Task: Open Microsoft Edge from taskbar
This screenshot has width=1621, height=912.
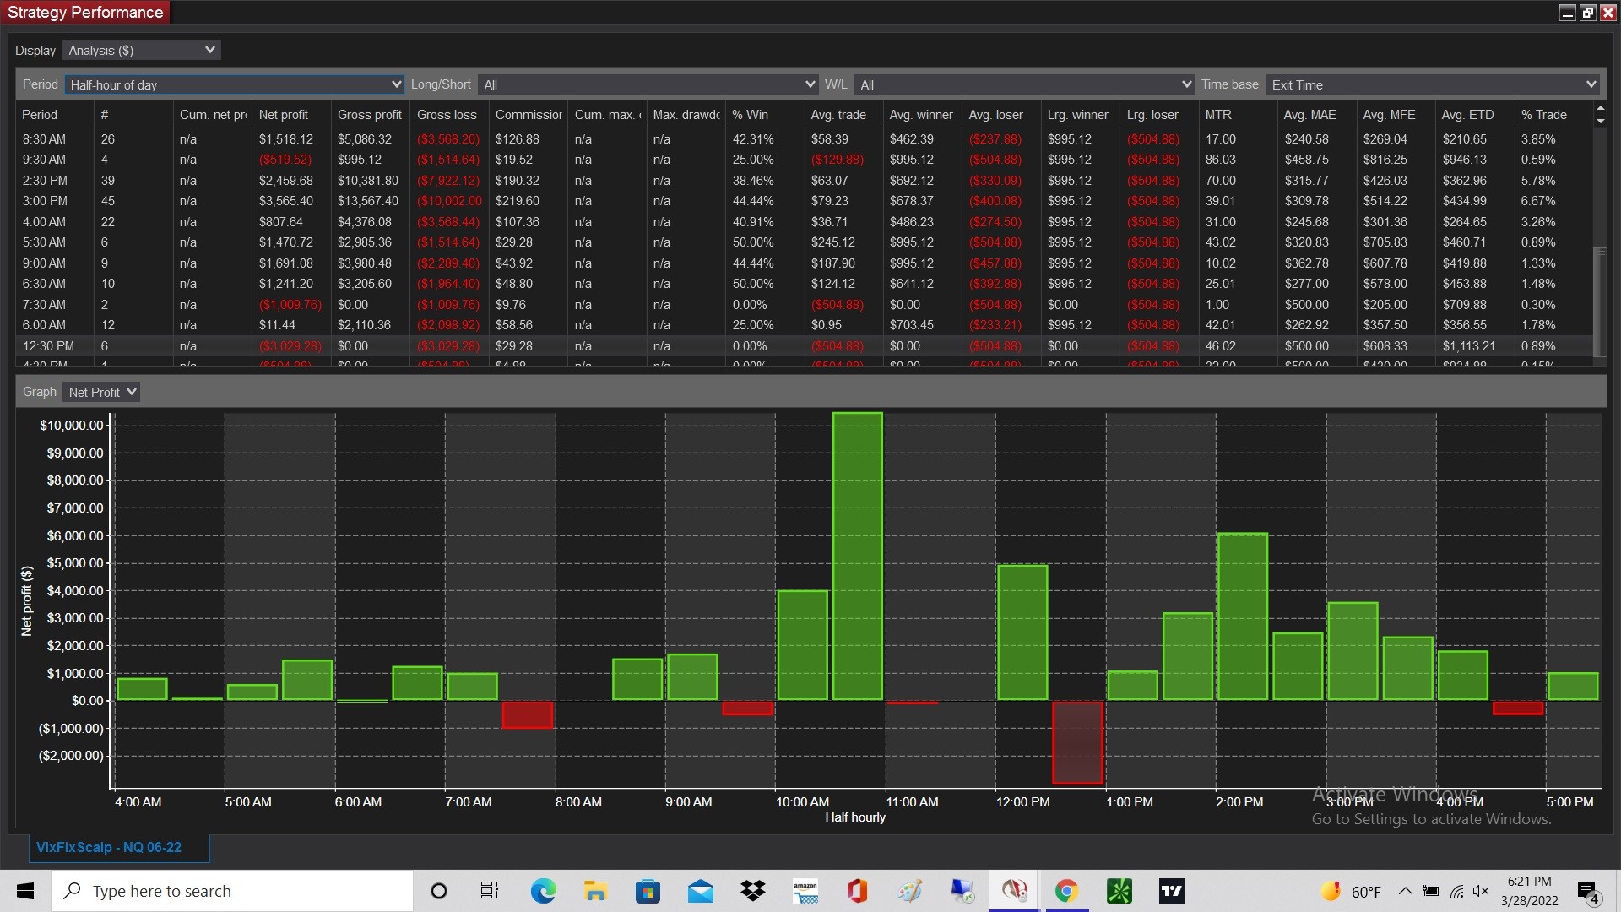Action: point(543,891)
